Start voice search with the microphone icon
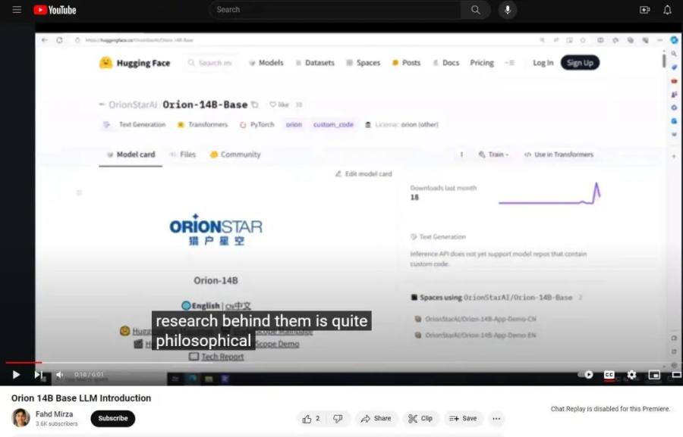The width and height of the screenshot is (683, 437). (x=508, y=10)
